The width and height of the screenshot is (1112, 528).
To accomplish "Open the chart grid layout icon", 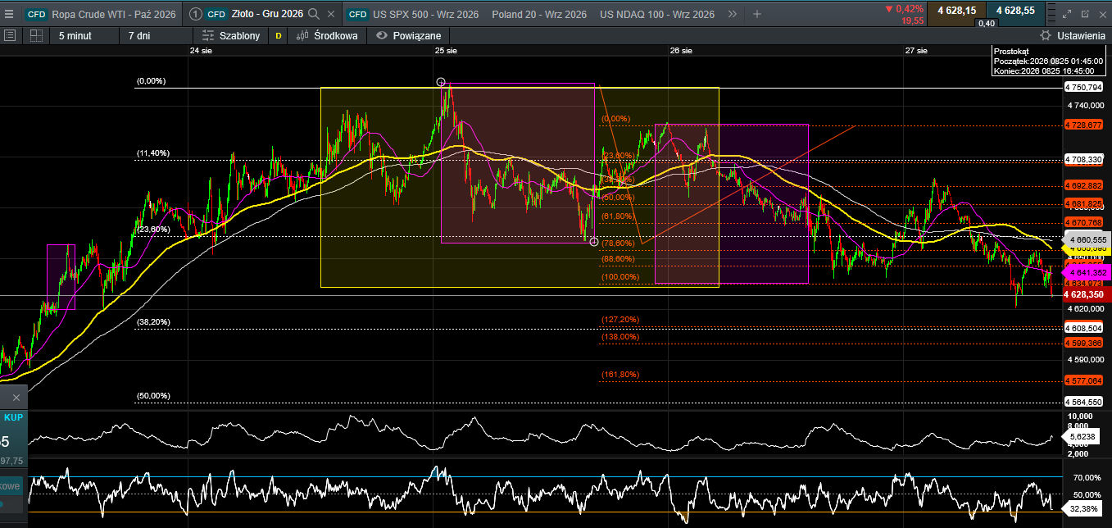I will click(x=36, y=35).
